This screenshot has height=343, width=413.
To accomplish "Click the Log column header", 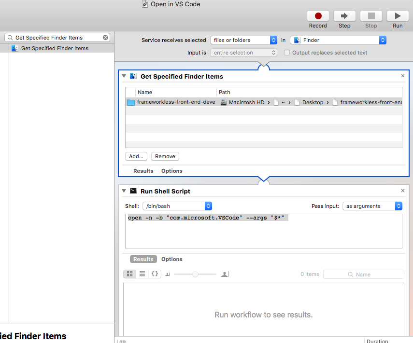I will click(x=121, y=341).
